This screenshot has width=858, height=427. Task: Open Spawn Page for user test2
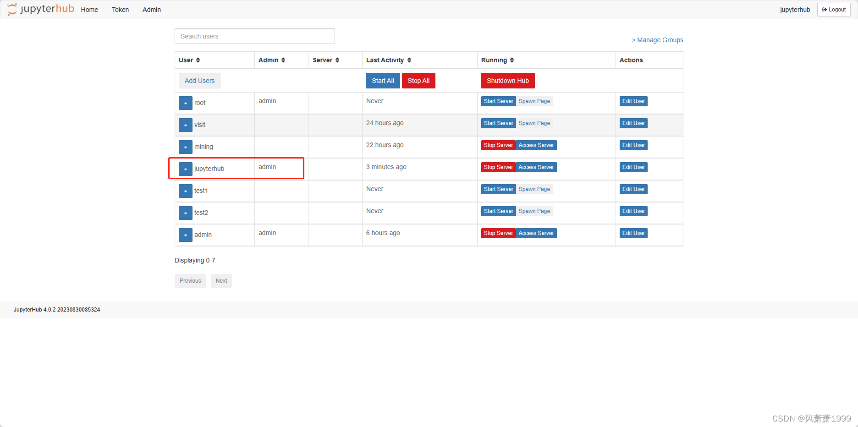[534, 211]
